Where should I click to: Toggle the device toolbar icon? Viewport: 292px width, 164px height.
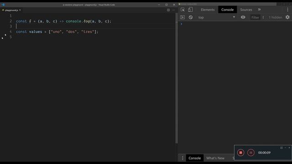click(190, 10)
